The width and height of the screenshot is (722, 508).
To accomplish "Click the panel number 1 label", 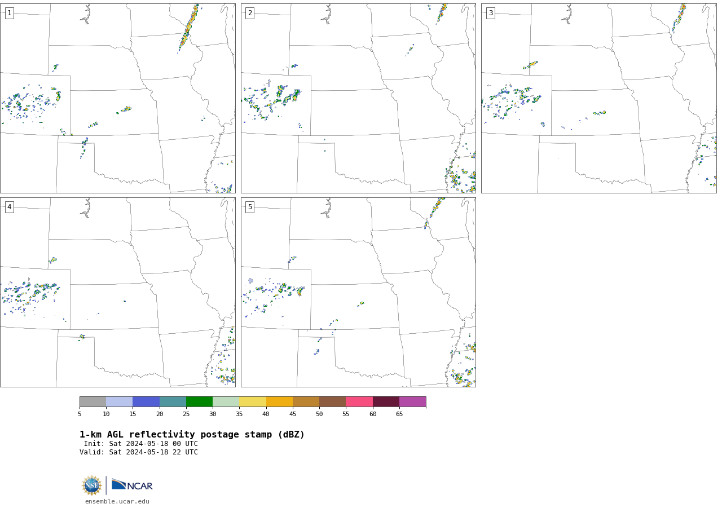I will click(x=9, y=13).
